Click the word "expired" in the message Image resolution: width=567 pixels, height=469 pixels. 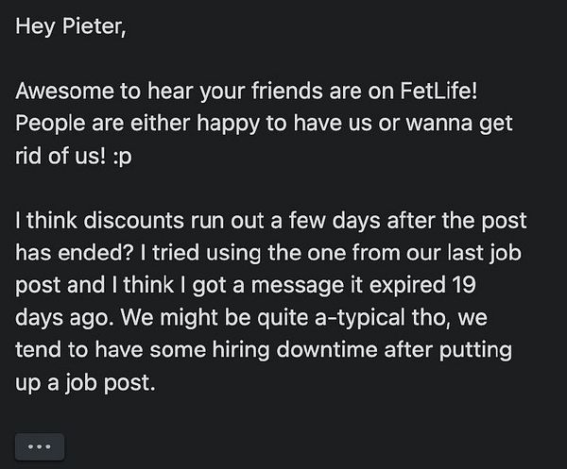406,286
